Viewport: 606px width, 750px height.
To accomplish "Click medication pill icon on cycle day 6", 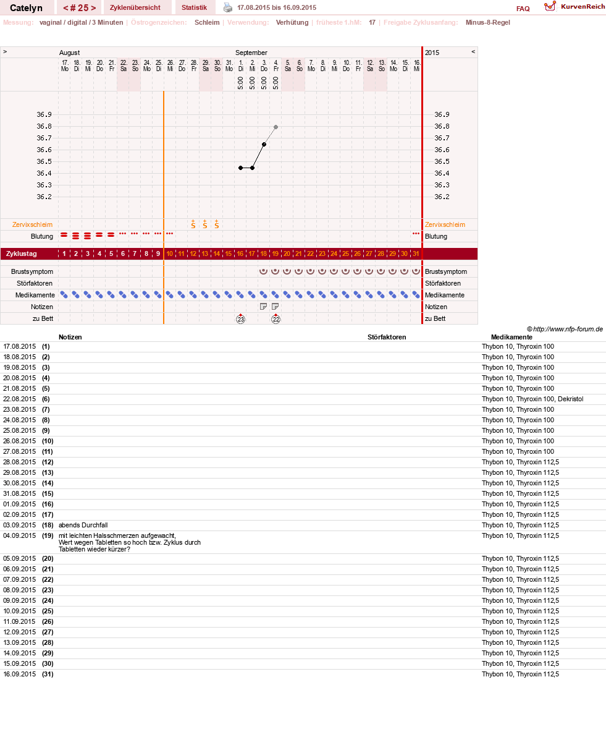I will coord(123,295).
